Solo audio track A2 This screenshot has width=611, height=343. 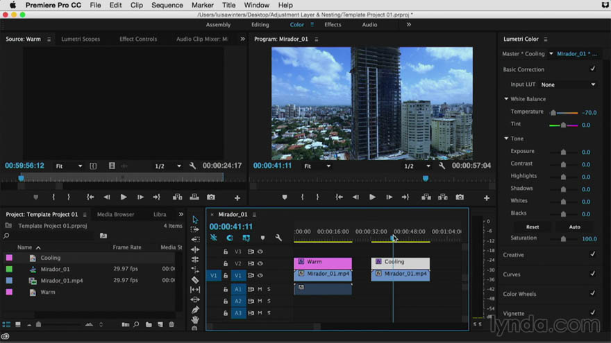point(269,301)
